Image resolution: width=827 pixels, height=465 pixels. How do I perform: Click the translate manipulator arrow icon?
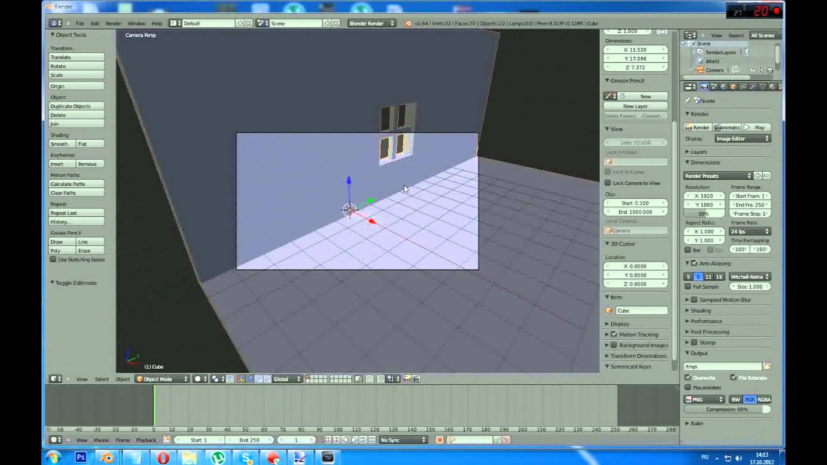250,379
